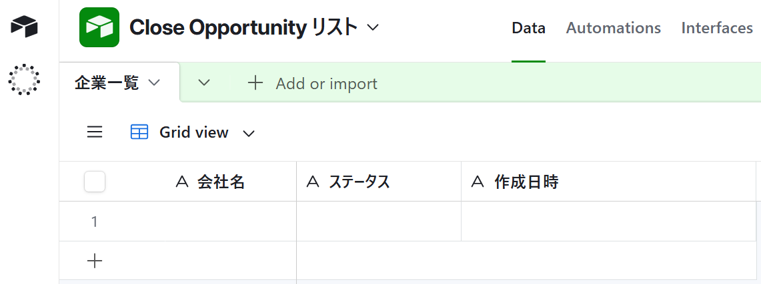Click the plus icon to add row
The image size is (761, 284).
(95, 261)
